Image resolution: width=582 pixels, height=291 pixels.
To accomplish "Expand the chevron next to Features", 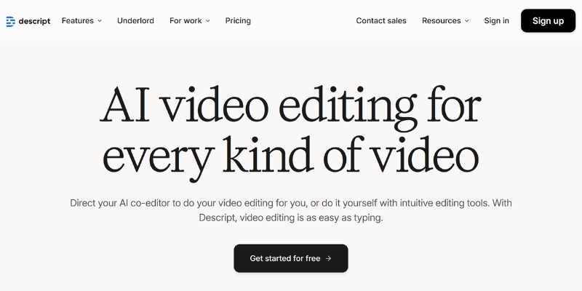I will [100, 21].
